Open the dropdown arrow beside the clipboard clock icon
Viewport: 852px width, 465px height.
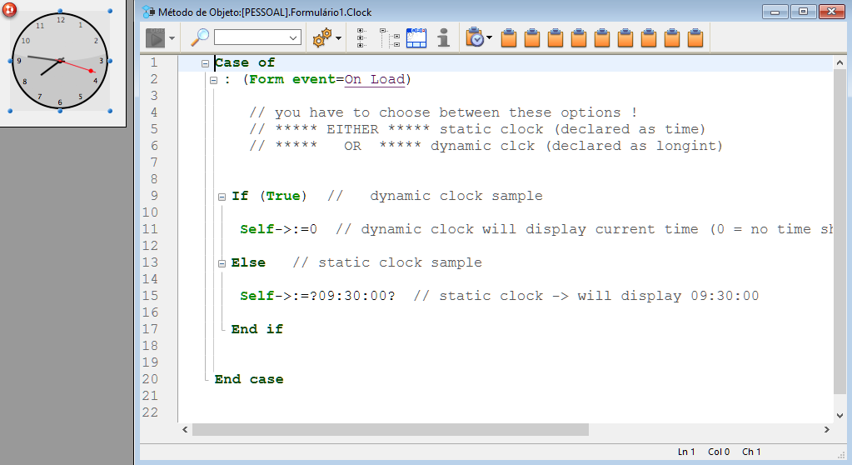pos(490,38)
